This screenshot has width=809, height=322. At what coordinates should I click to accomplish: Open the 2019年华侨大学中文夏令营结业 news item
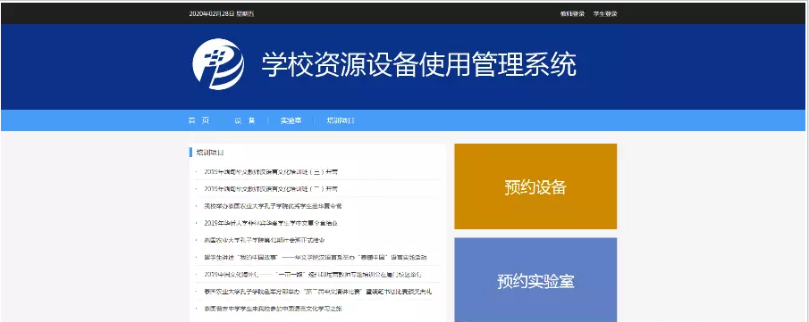[271, 223]
